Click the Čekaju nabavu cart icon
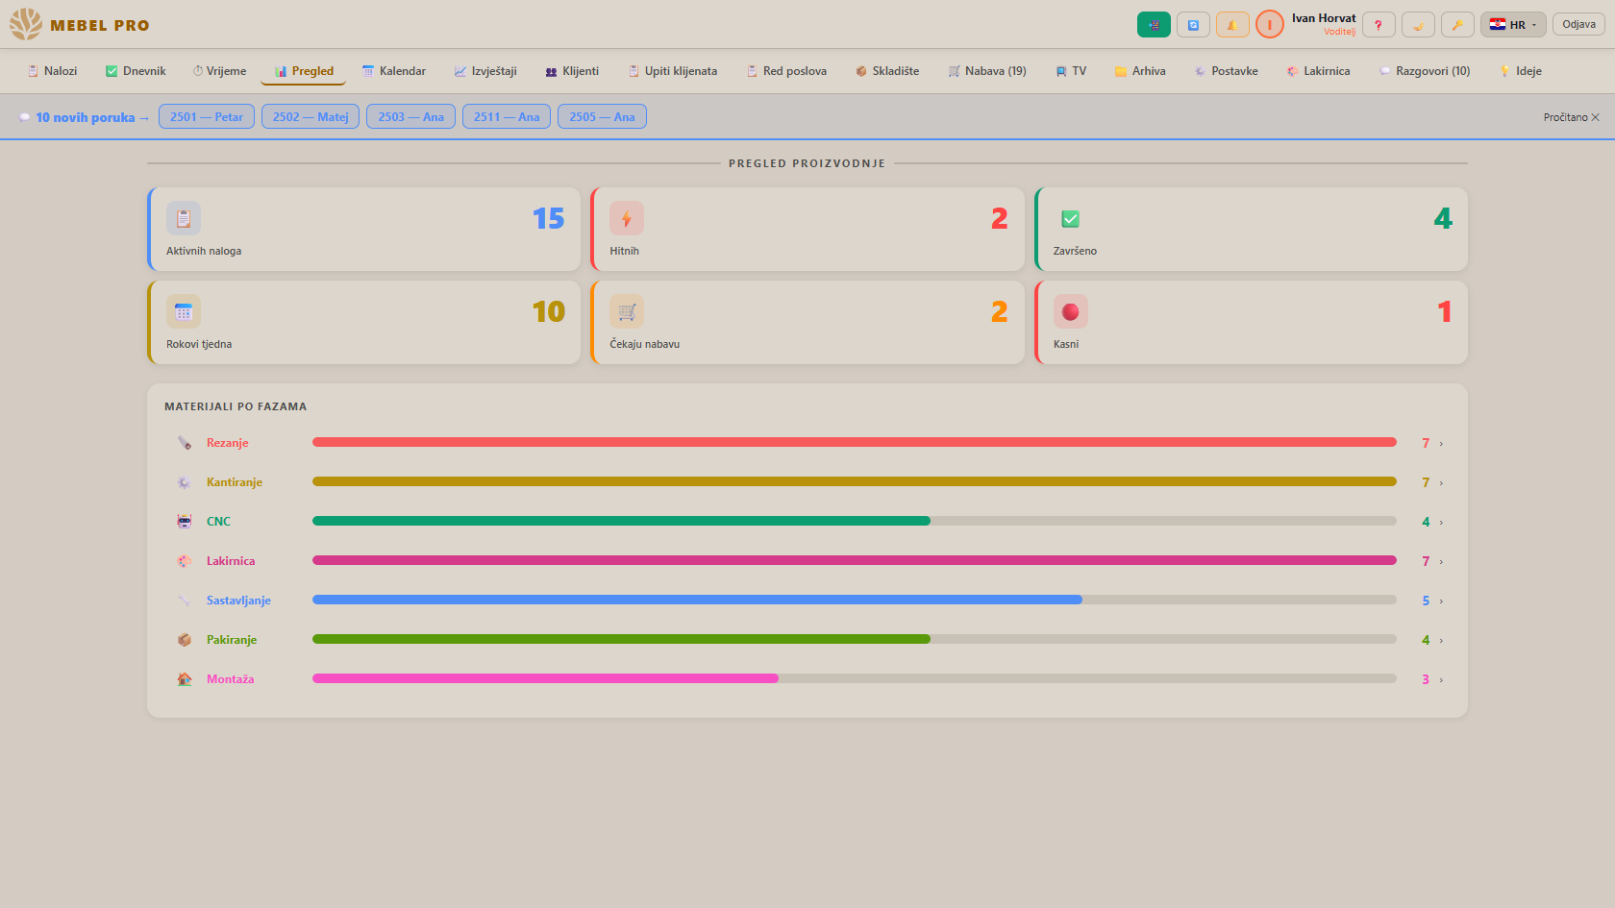 627,312
